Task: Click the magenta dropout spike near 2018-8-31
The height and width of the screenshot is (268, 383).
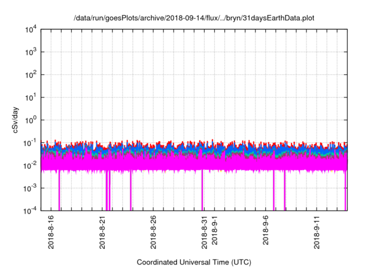Action: tap(202, 190)
